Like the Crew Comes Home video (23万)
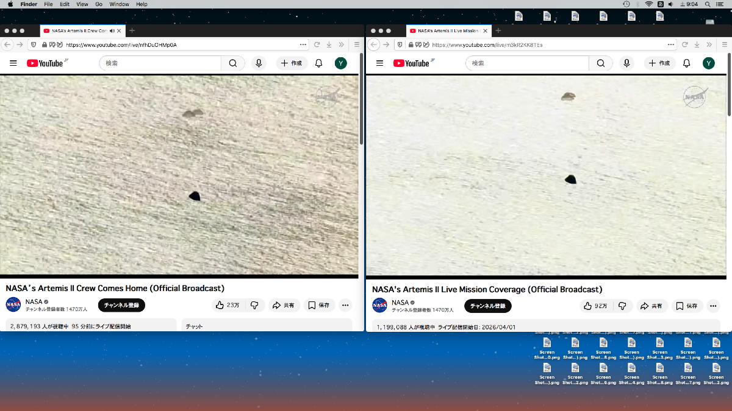732x411 pixels. (228, 305)
